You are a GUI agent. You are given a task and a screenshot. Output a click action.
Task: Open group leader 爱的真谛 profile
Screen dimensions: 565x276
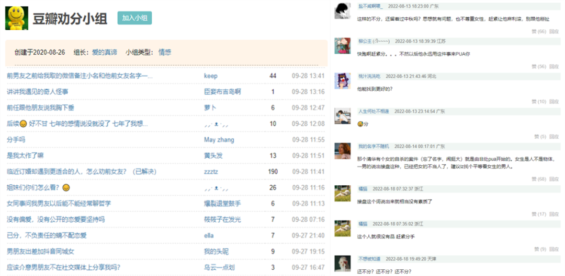[105, 52]
